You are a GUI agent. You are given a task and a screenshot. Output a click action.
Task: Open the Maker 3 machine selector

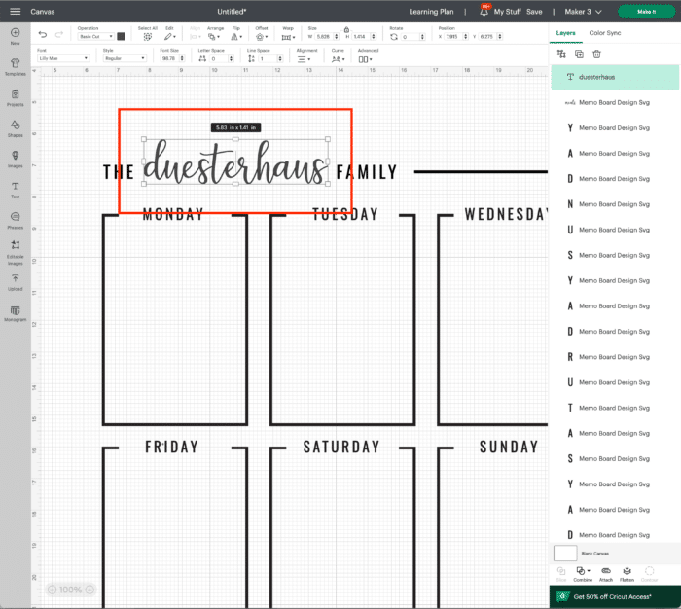(x=586, y=11)
